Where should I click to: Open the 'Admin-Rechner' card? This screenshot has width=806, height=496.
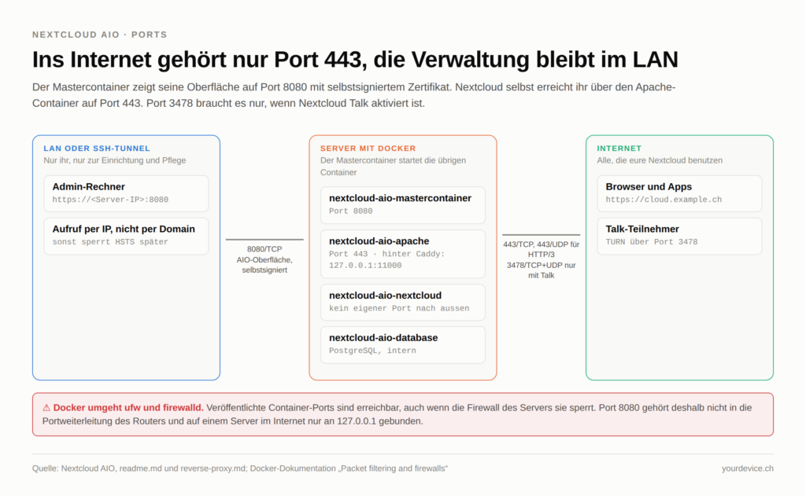pos(126,193)
